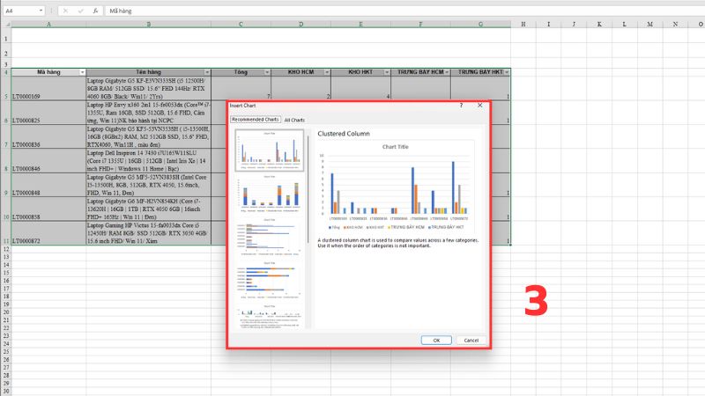The image size is (705, 396).
Task: Click the Chart Title in preview
Action: point(395,147)
